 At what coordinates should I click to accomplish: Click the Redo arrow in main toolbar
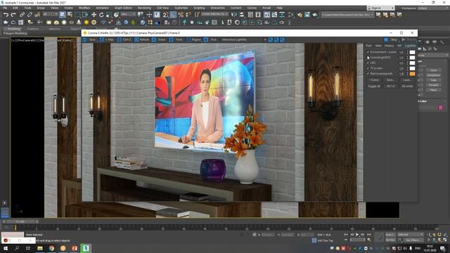point(13,15)
